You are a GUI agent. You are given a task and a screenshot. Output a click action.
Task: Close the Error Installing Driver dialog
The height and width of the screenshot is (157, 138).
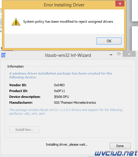pos(120,4)
